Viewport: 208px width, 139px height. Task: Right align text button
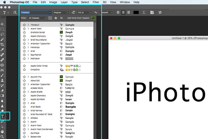click(x=128, y=13)
